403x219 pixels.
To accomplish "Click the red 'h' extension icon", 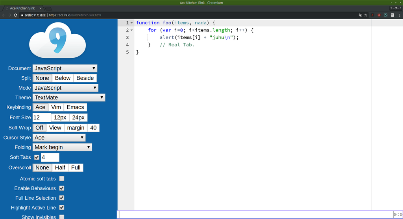I will (x=372, y=15).
